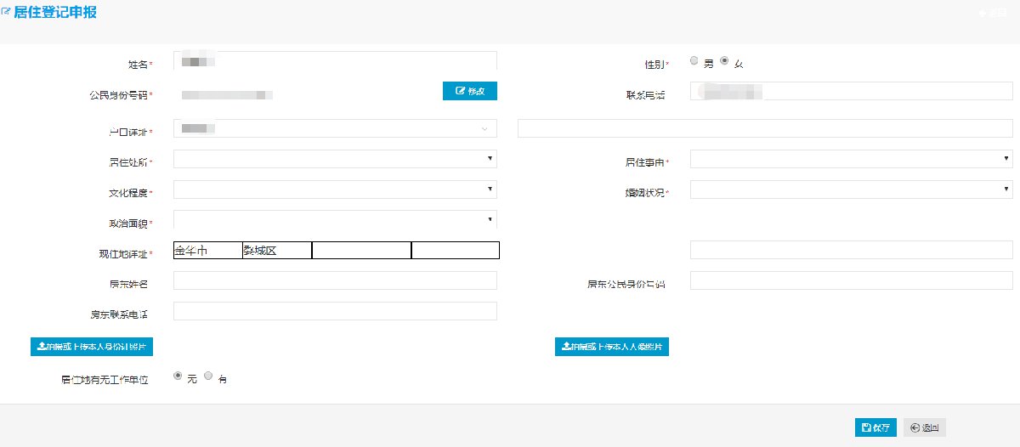Viewport: 1020px width, 447px height.
Task: Select 无 for work unit at residence
Action: tap(178, 375)
